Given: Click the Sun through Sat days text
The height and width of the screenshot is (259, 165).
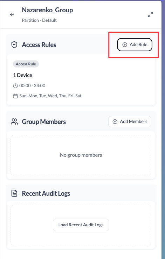Looking at the screenshot, I should 50,96.
